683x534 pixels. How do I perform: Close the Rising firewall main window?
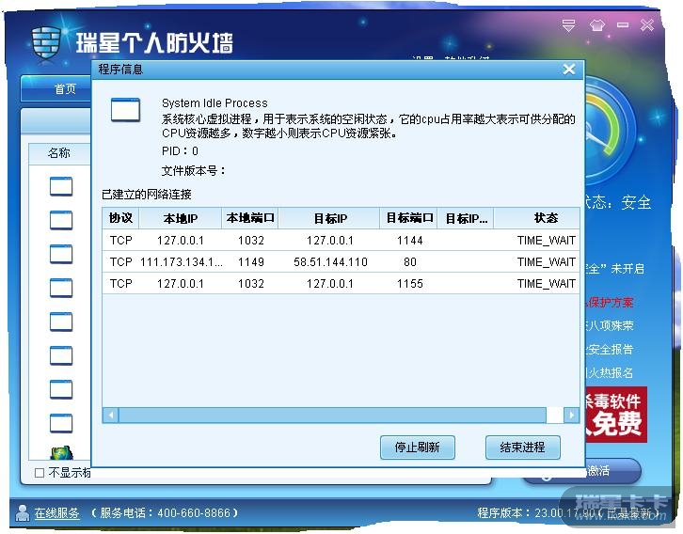coord(647,24)
